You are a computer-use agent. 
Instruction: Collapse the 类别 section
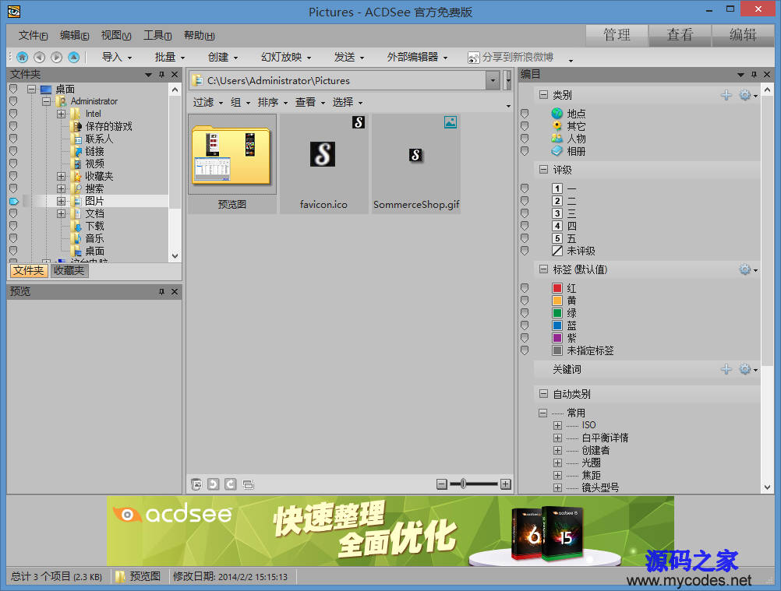(x=543, y=94)
